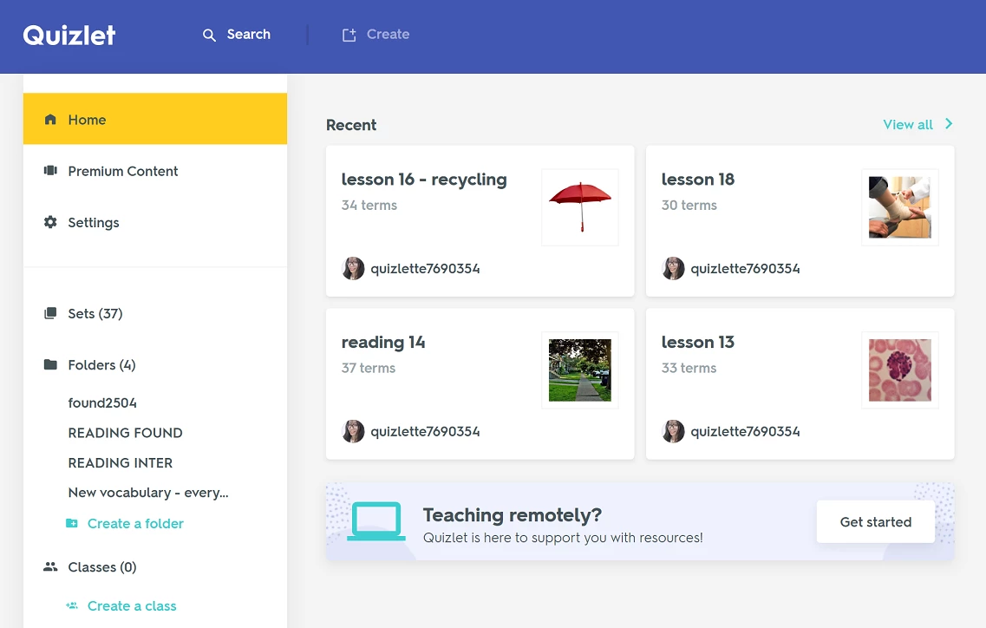Open Premium Content from the sidebar
This screenshot has height=628, width=986.
(50, 171)
